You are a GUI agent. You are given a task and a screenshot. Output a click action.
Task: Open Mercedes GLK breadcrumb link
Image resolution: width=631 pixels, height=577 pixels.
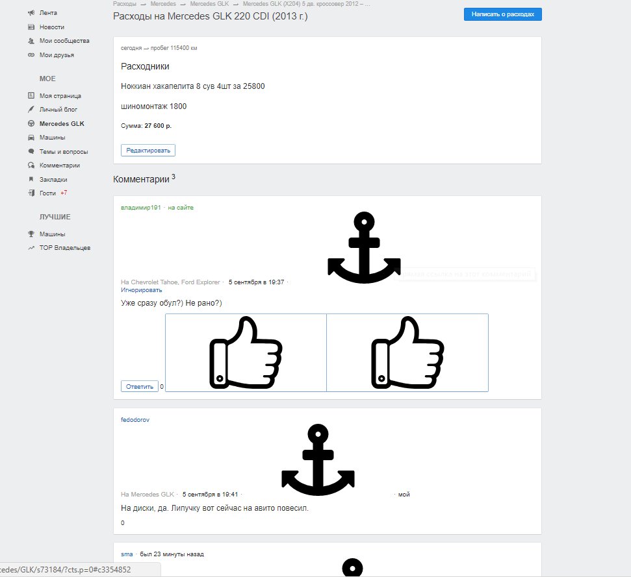[x=209, y=4]
